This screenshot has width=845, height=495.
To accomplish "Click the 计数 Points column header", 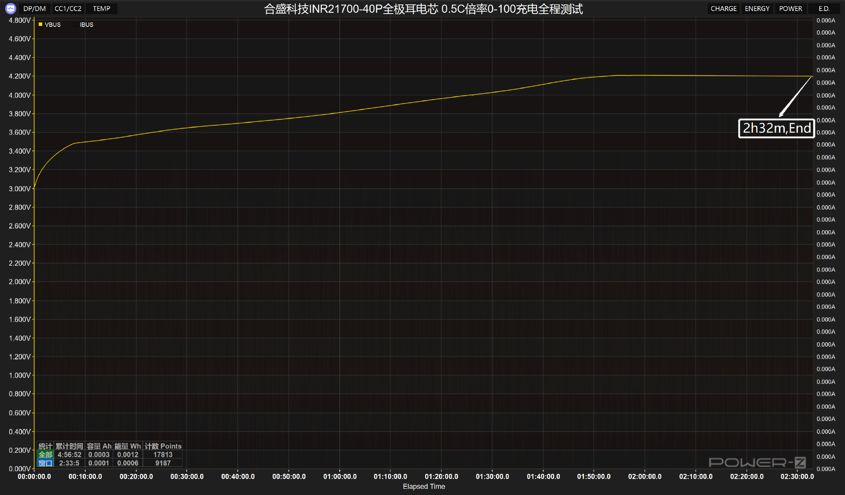I will 163,446.
